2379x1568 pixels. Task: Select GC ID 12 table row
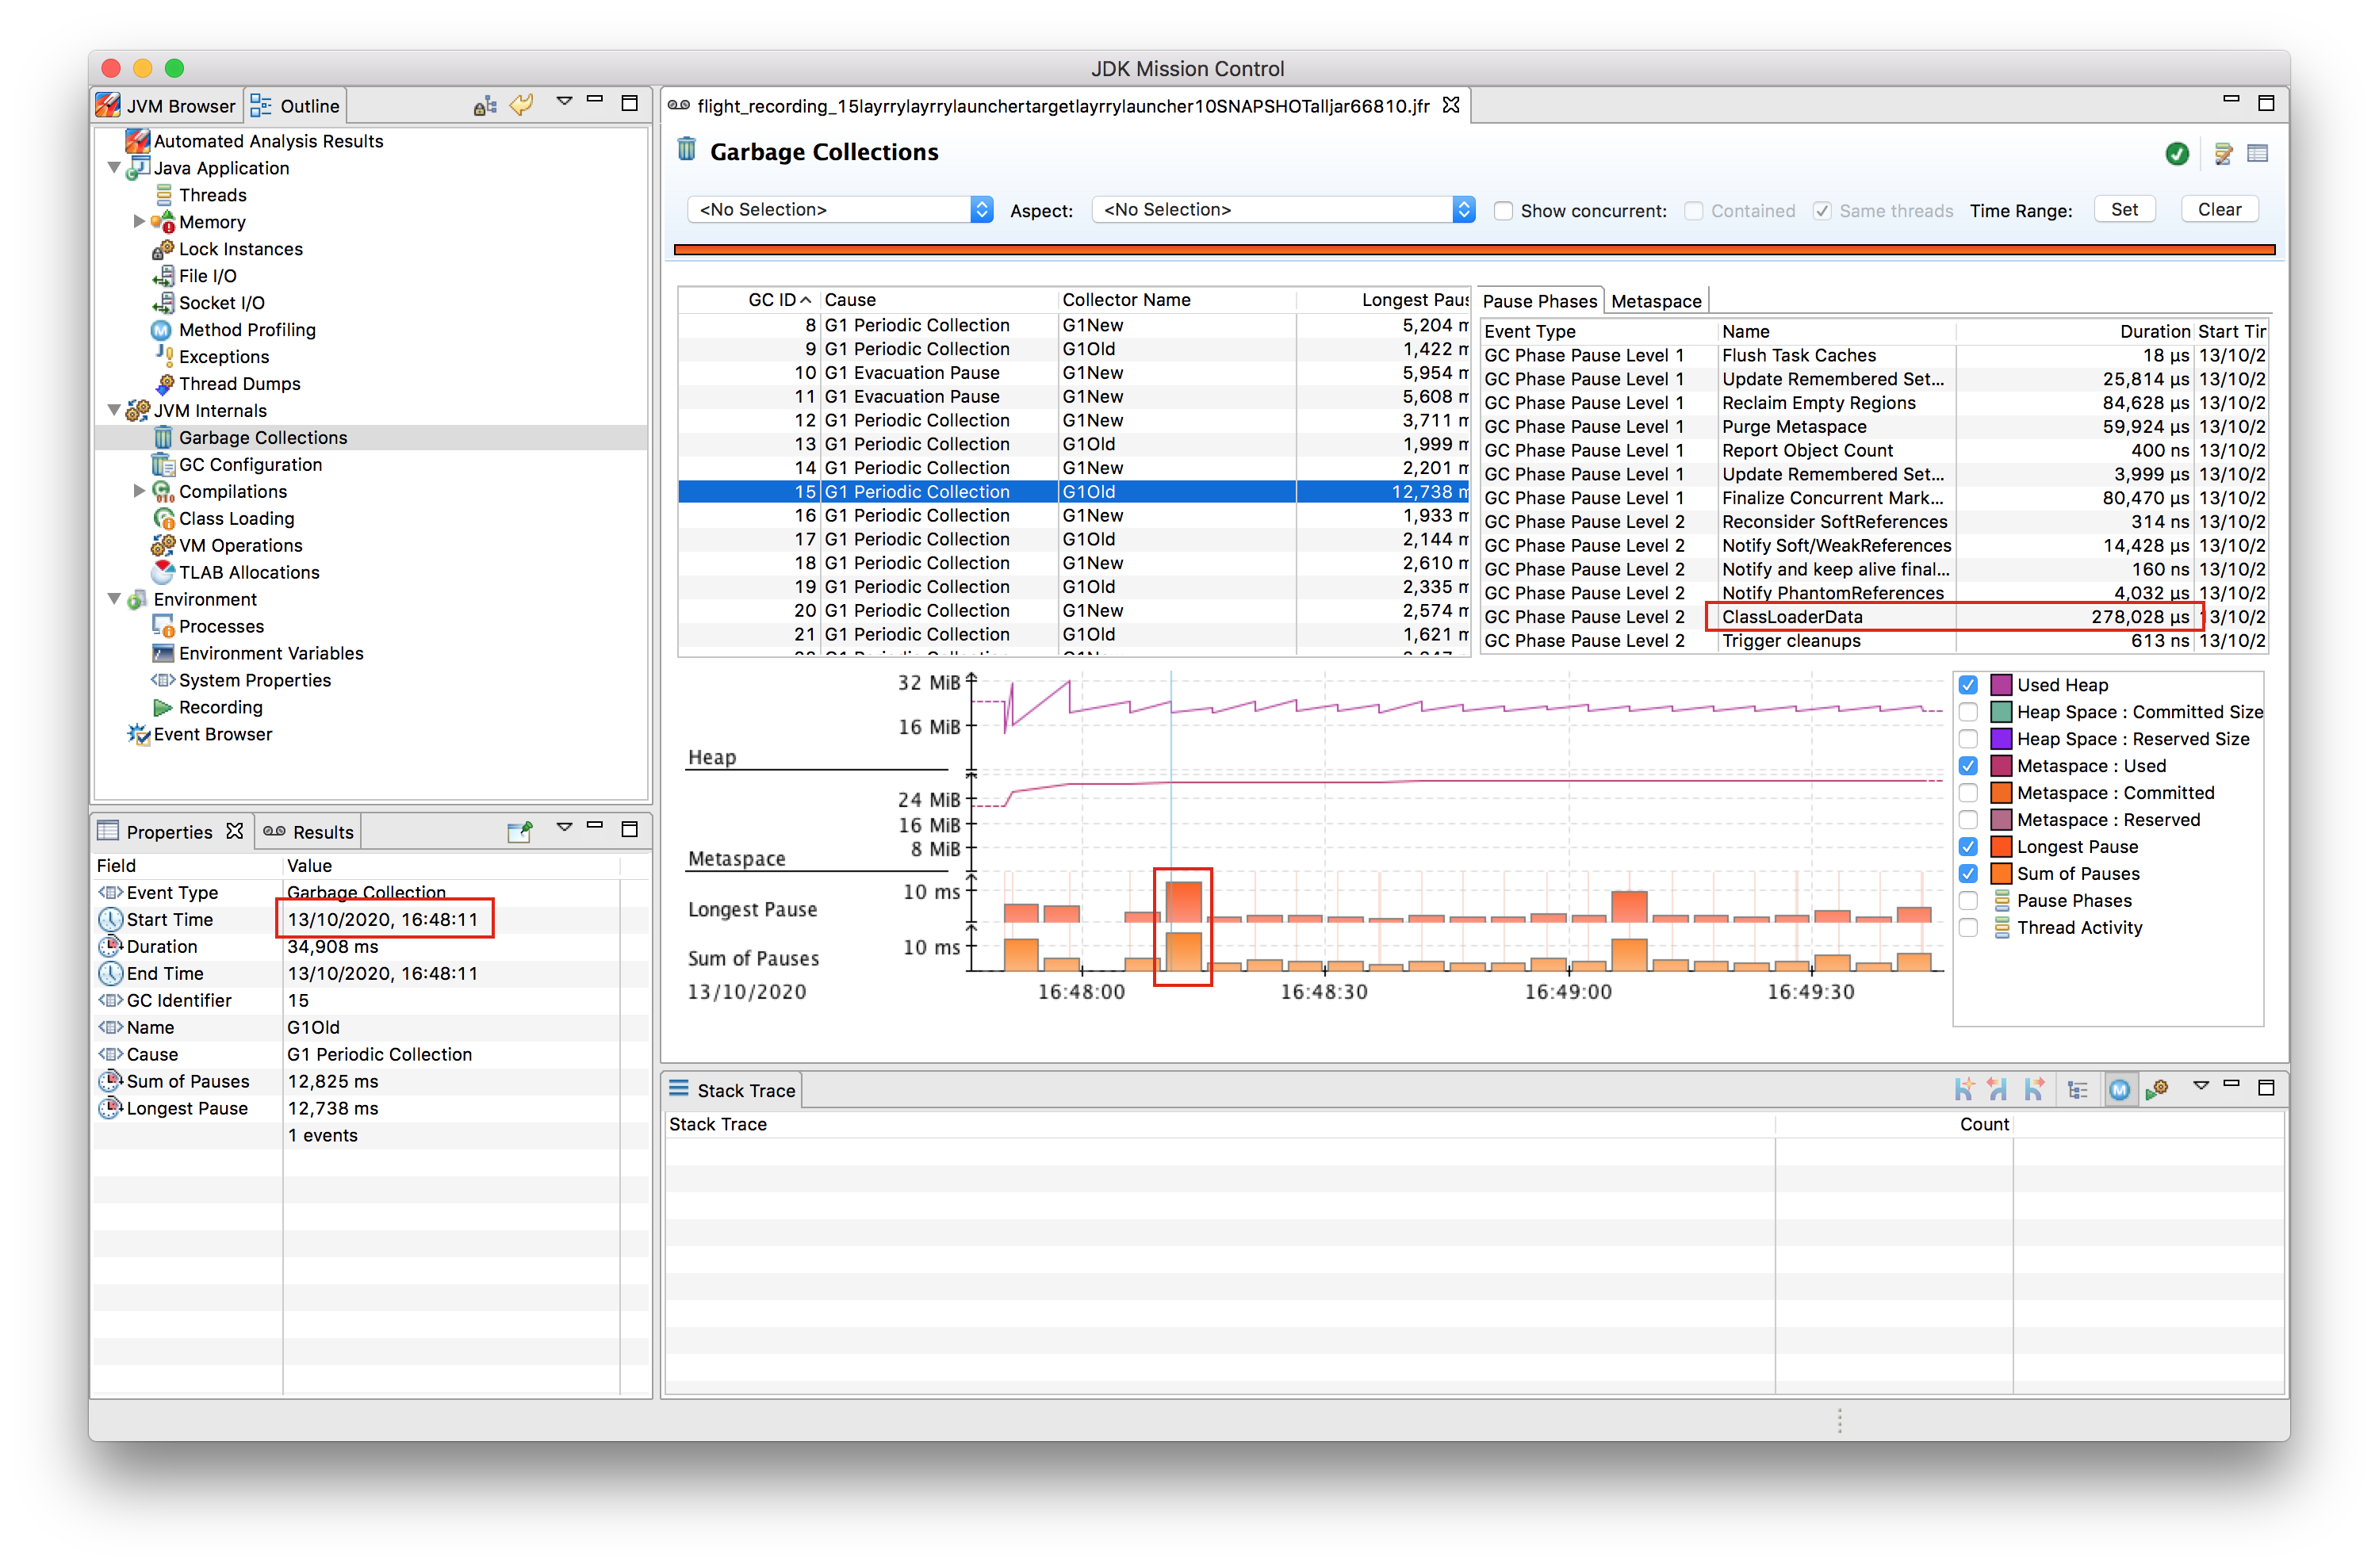[x=1072, y=421]
